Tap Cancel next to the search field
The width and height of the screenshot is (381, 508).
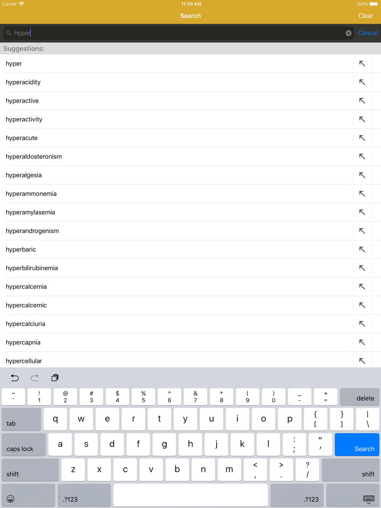[368, 33]
